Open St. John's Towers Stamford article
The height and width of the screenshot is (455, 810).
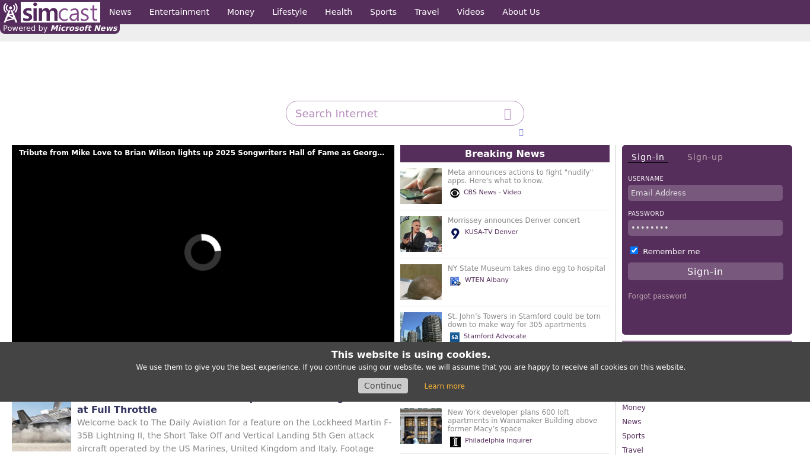524,321
